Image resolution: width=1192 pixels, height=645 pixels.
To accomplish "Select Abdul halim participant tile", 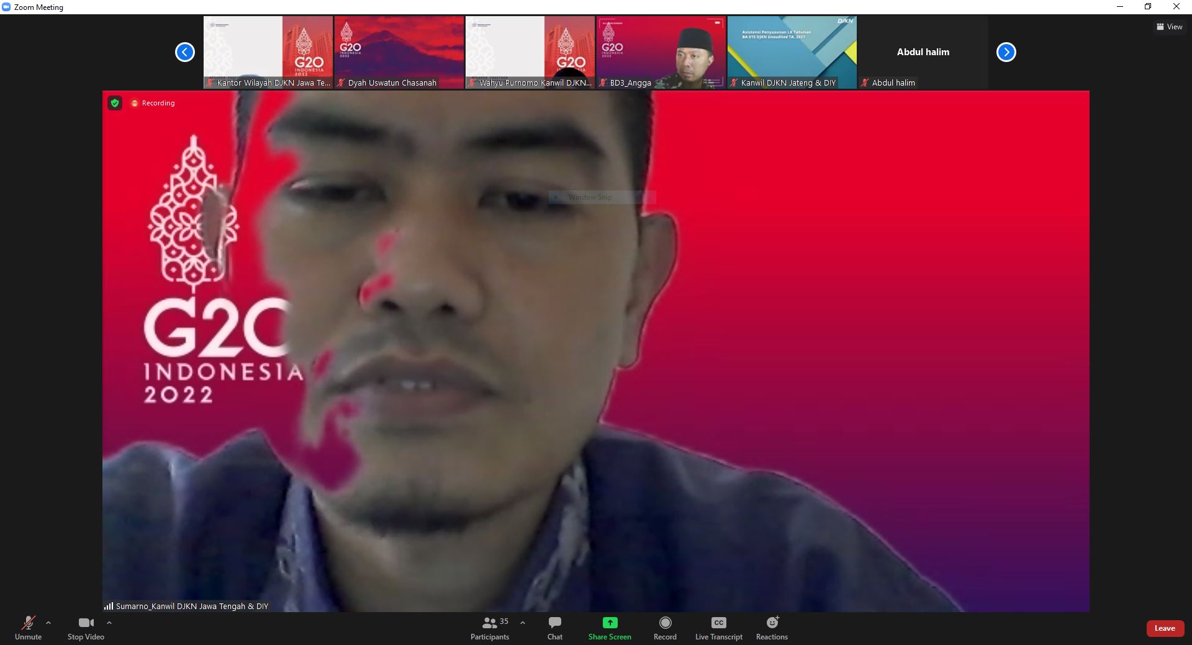I will [923, 52].
